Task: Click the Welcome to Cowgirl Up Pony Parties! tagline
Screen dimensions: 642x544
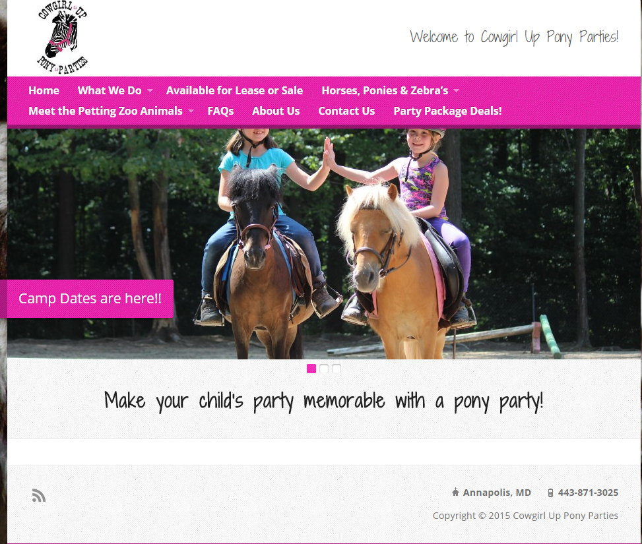Action: tap(514, 37)
